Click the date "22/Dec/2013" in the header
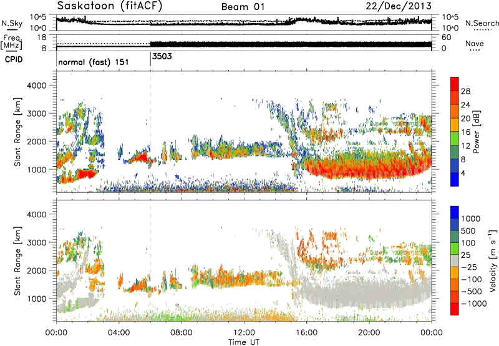The height and width of the screenshot is (346, 499). click(399, 6)
